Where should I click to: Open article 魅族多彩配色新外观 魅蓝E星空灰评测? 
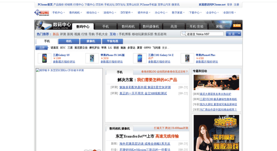(x=145, y=87)
